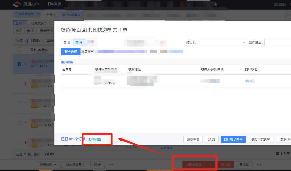
Task: Open the 更多服务 link
Action: click(67, 62)
